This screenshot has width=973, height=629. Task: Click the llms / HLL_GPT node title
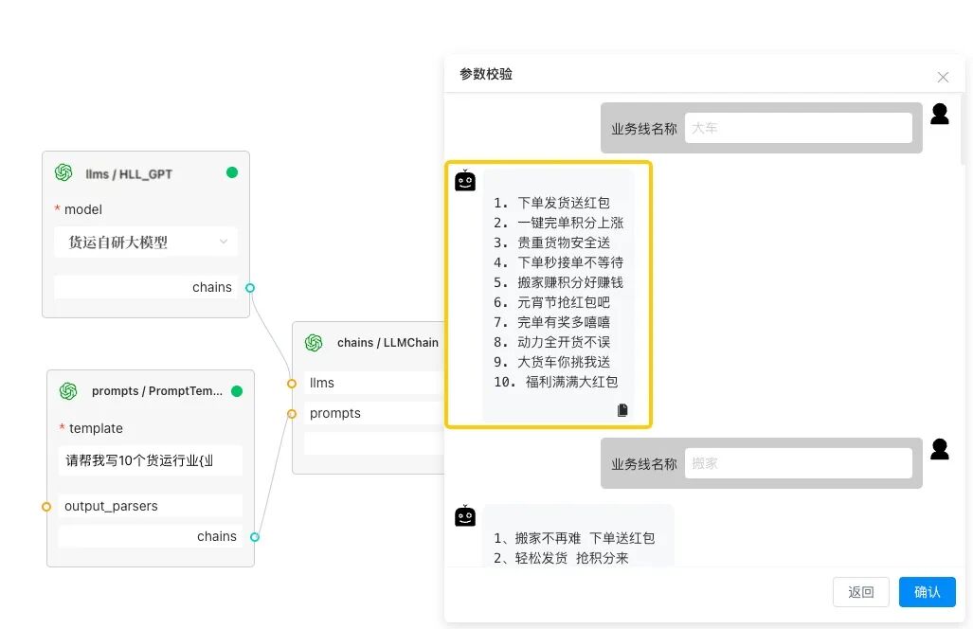(x=129, y=173)
